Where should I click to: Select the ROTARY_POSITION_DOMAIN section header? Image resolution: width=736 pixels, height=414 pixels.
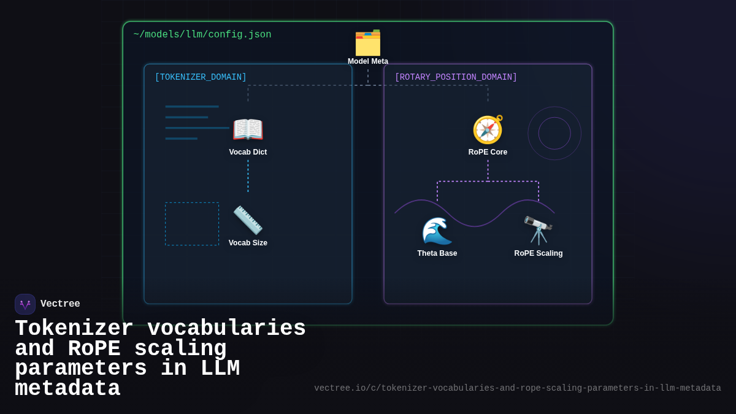pyautogui.click(x=456, y=77)
